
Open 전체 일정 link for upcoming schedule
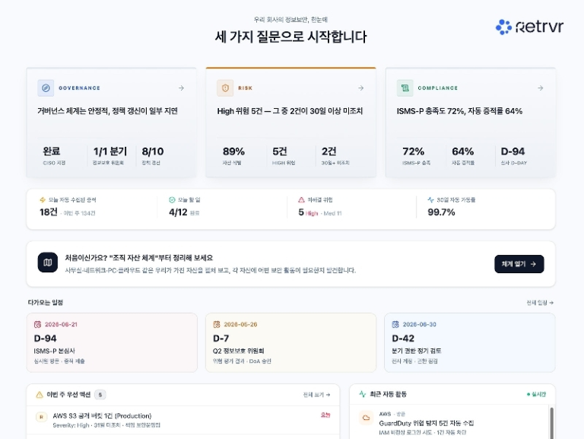[x=540, y=303]
